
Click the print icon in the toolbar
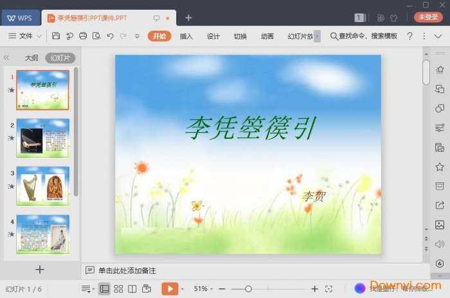(83, 36)
